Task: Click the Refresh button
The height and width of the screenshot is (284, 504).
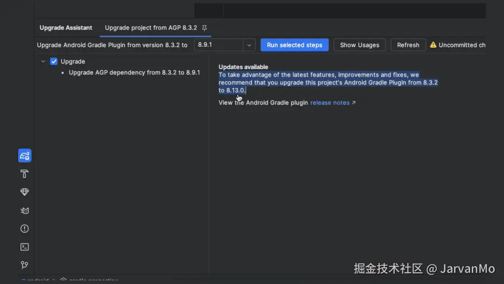Action: pos(408,45)
